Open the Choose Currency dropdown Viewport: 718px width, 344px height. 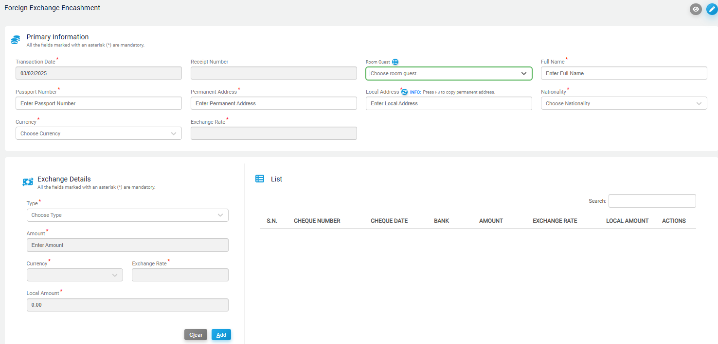[99, 133]
